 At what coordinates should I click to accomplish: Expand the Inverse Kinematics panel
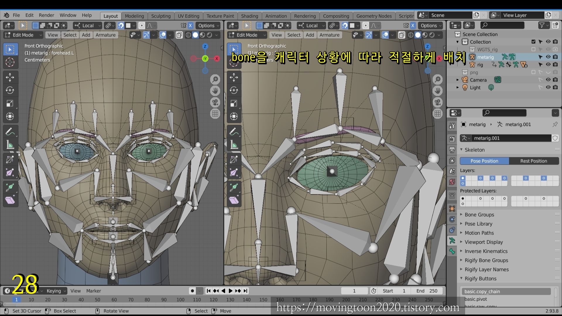[x=486, y=251]
